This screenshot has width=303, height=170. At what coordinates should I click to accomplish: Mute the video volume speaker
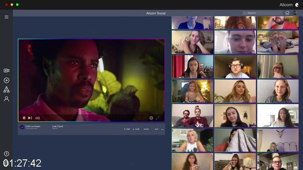37,118
